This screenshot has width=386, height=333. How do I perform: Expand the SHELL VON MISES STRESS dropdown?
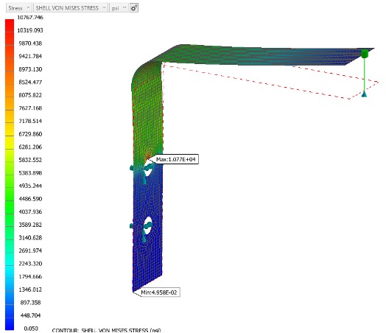(x=71, y=8)
